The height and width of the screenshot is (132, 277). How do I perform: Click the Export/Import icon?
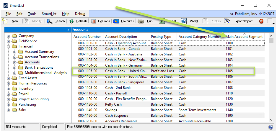pos(227,21)
